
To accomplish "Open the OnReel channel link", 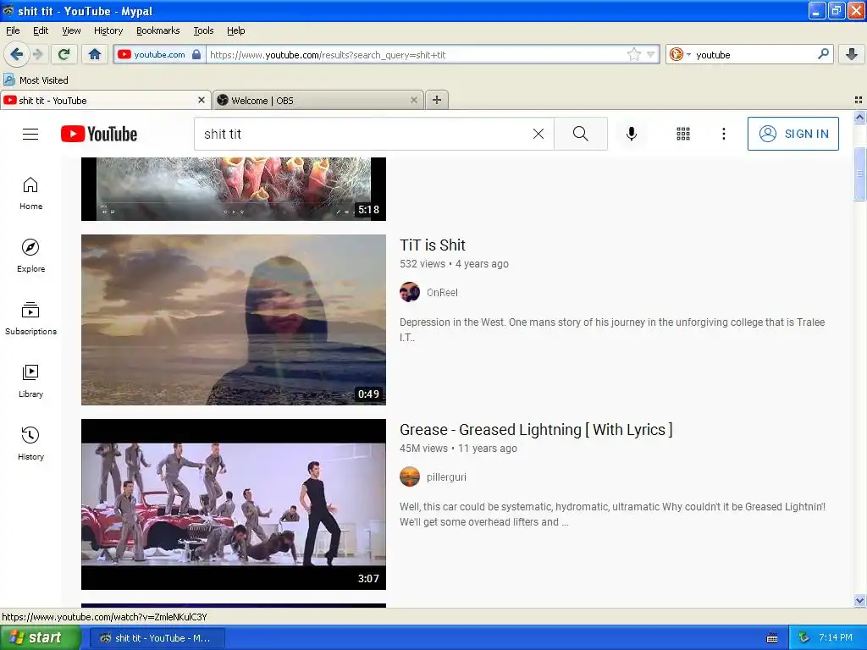I will pyautogui.click(x=442, y=292).
